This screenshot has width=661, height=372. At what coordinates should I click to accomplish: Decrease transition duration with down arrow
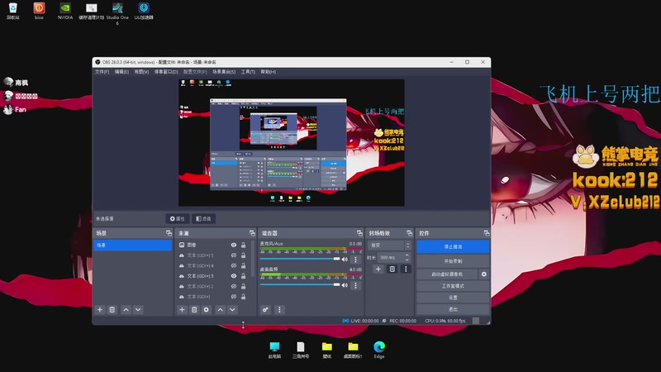(407, 260)
